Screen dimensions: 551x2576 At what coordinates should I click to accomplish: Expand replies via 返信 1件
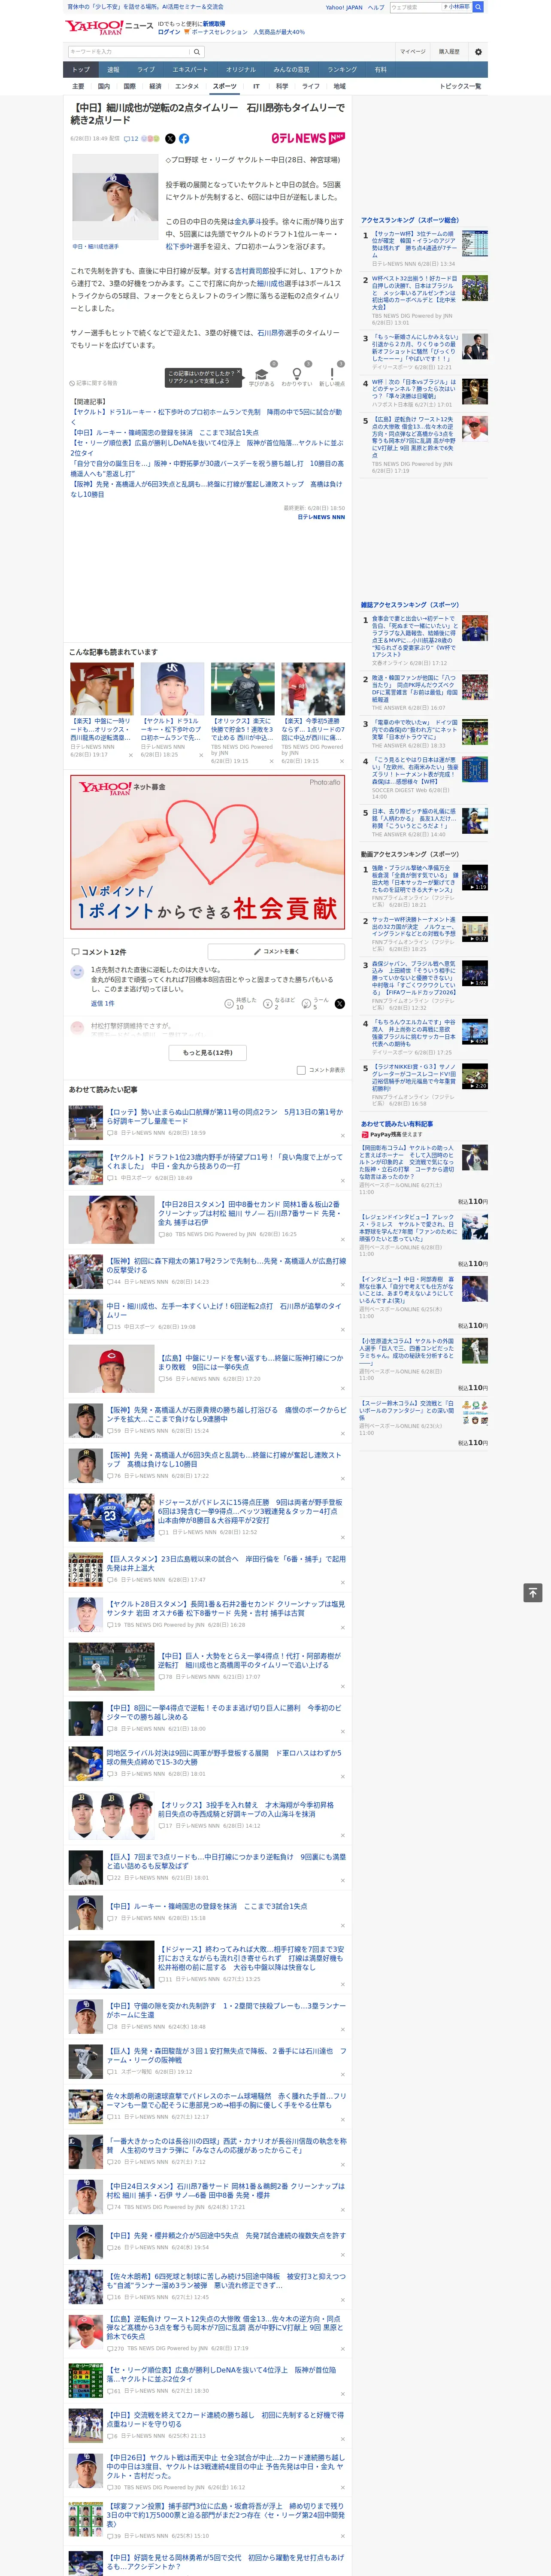click(x=102, y=1003)
